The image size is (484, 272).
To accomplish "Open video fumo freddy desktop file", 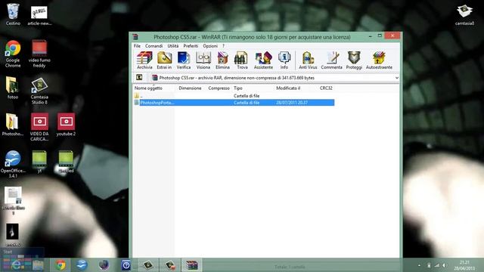I will [x=39, y=54].
